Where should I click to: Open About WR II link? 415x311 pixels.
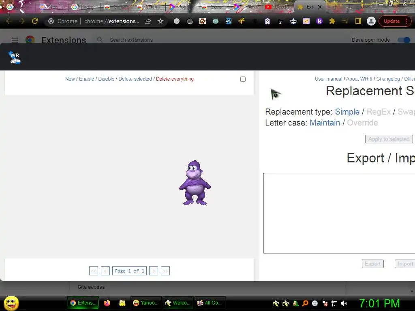pyautogui.click(x=359, y=79)
